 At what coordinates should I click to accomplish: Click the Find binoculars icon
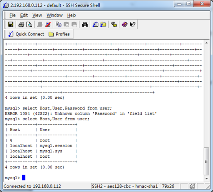(85, 25)
